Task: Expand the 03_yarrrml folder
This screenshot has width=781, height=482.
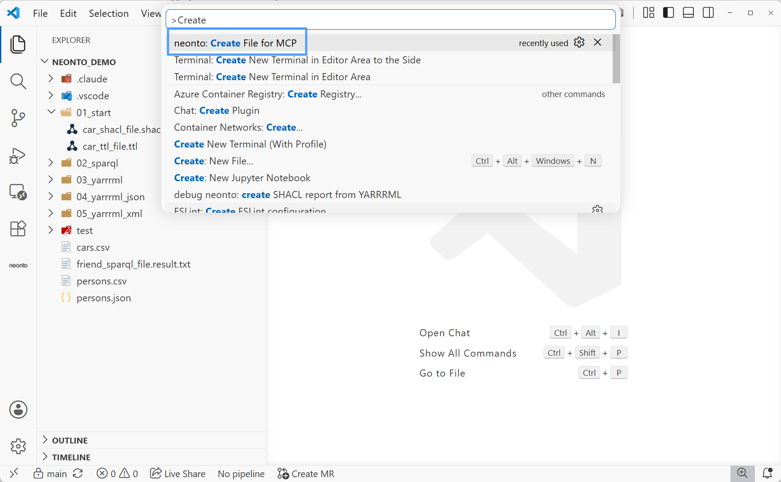Action: [x=51, y=180]
